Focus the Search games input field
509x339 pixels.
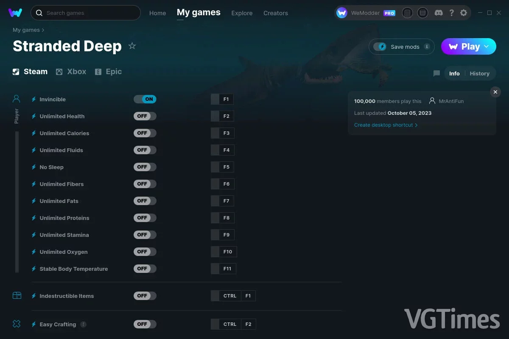[86, 13]
